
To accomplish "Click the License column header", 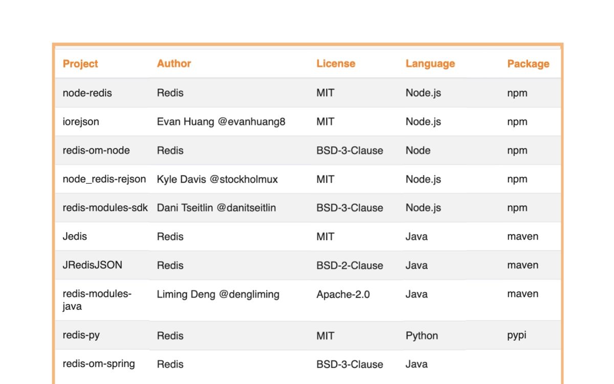I will [336, 64].
